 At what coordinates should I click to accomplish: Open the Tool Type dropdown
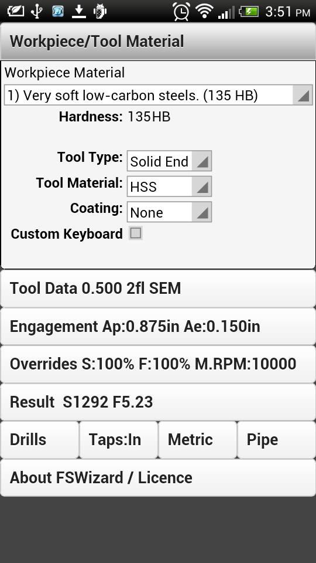pos(169,161)
